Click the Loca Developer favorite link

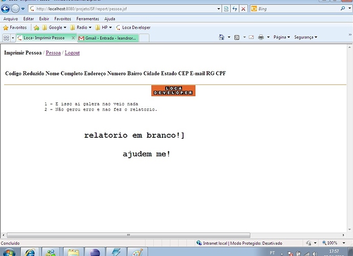pos(133,28)
